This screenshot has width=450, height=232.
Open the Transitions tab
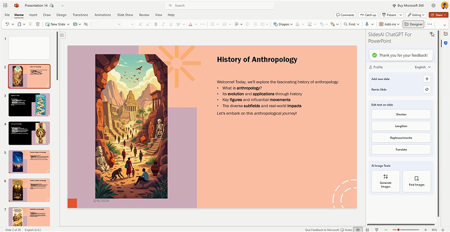click(80, 15)
